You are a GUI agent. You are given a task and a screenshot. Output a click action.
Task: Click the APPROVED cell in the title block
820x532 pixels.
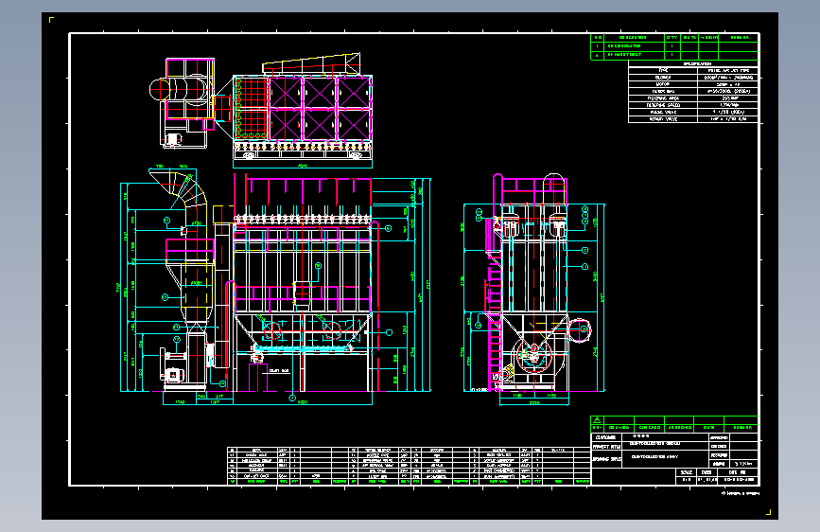tap(719, 437)
